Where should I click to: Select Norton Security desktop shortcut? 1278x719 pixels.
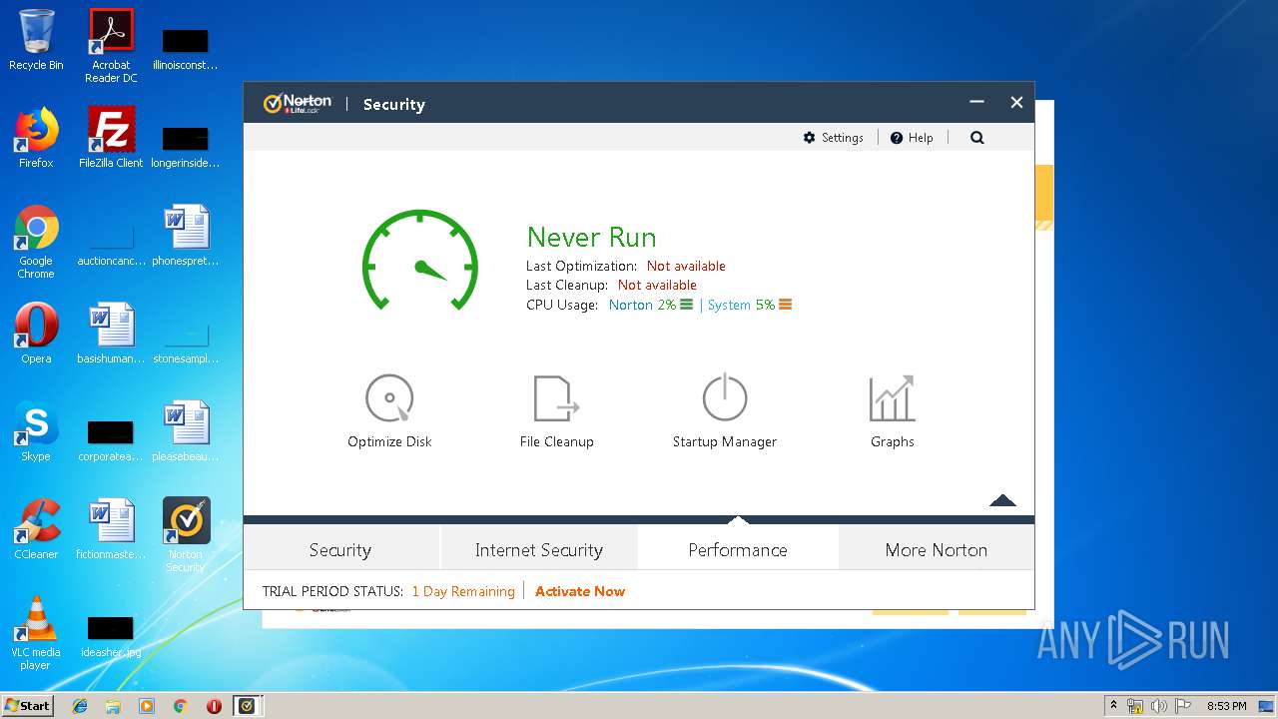click(x=186, y=535)
